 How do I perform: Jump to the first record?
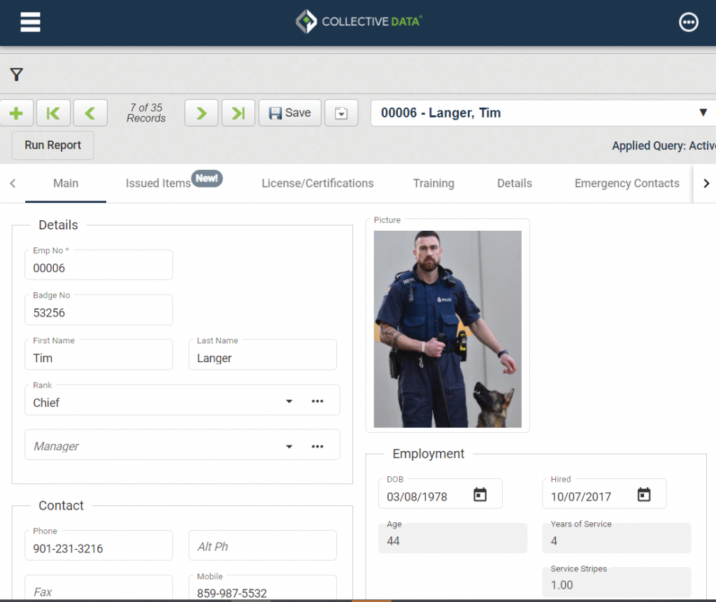53,113
